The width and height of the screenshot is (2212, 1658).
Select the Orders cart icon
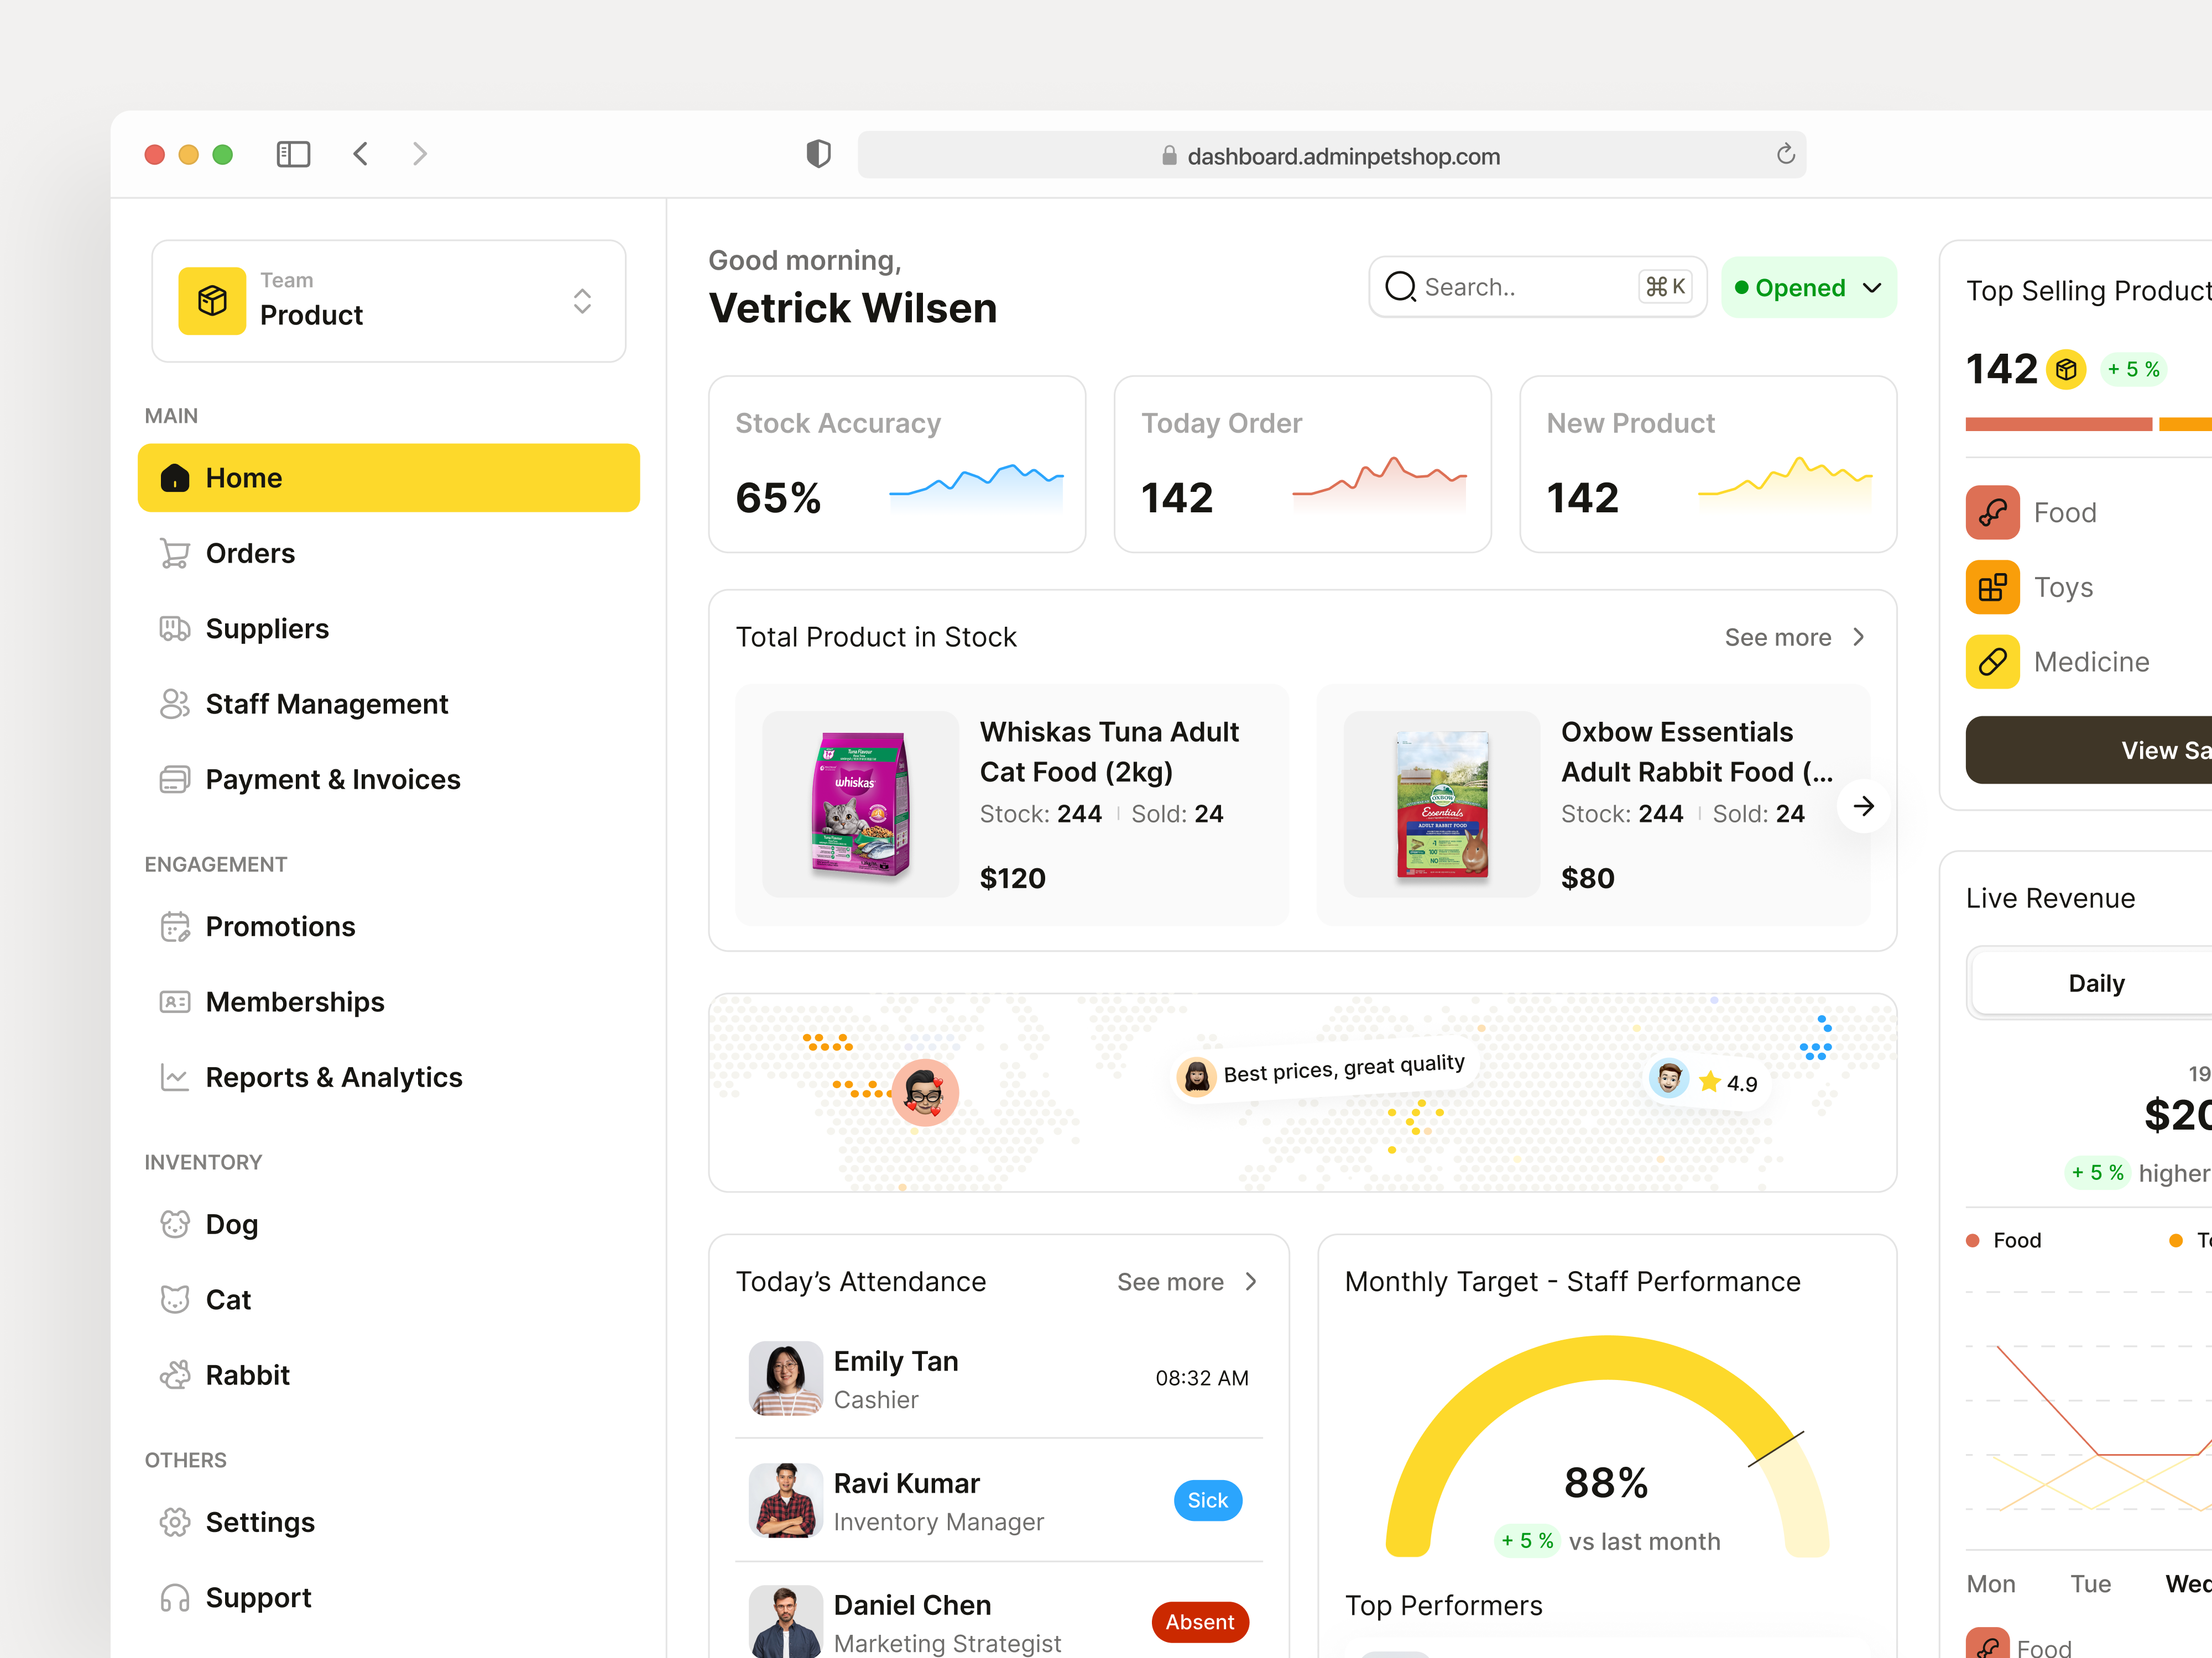(x=175, y=553)
